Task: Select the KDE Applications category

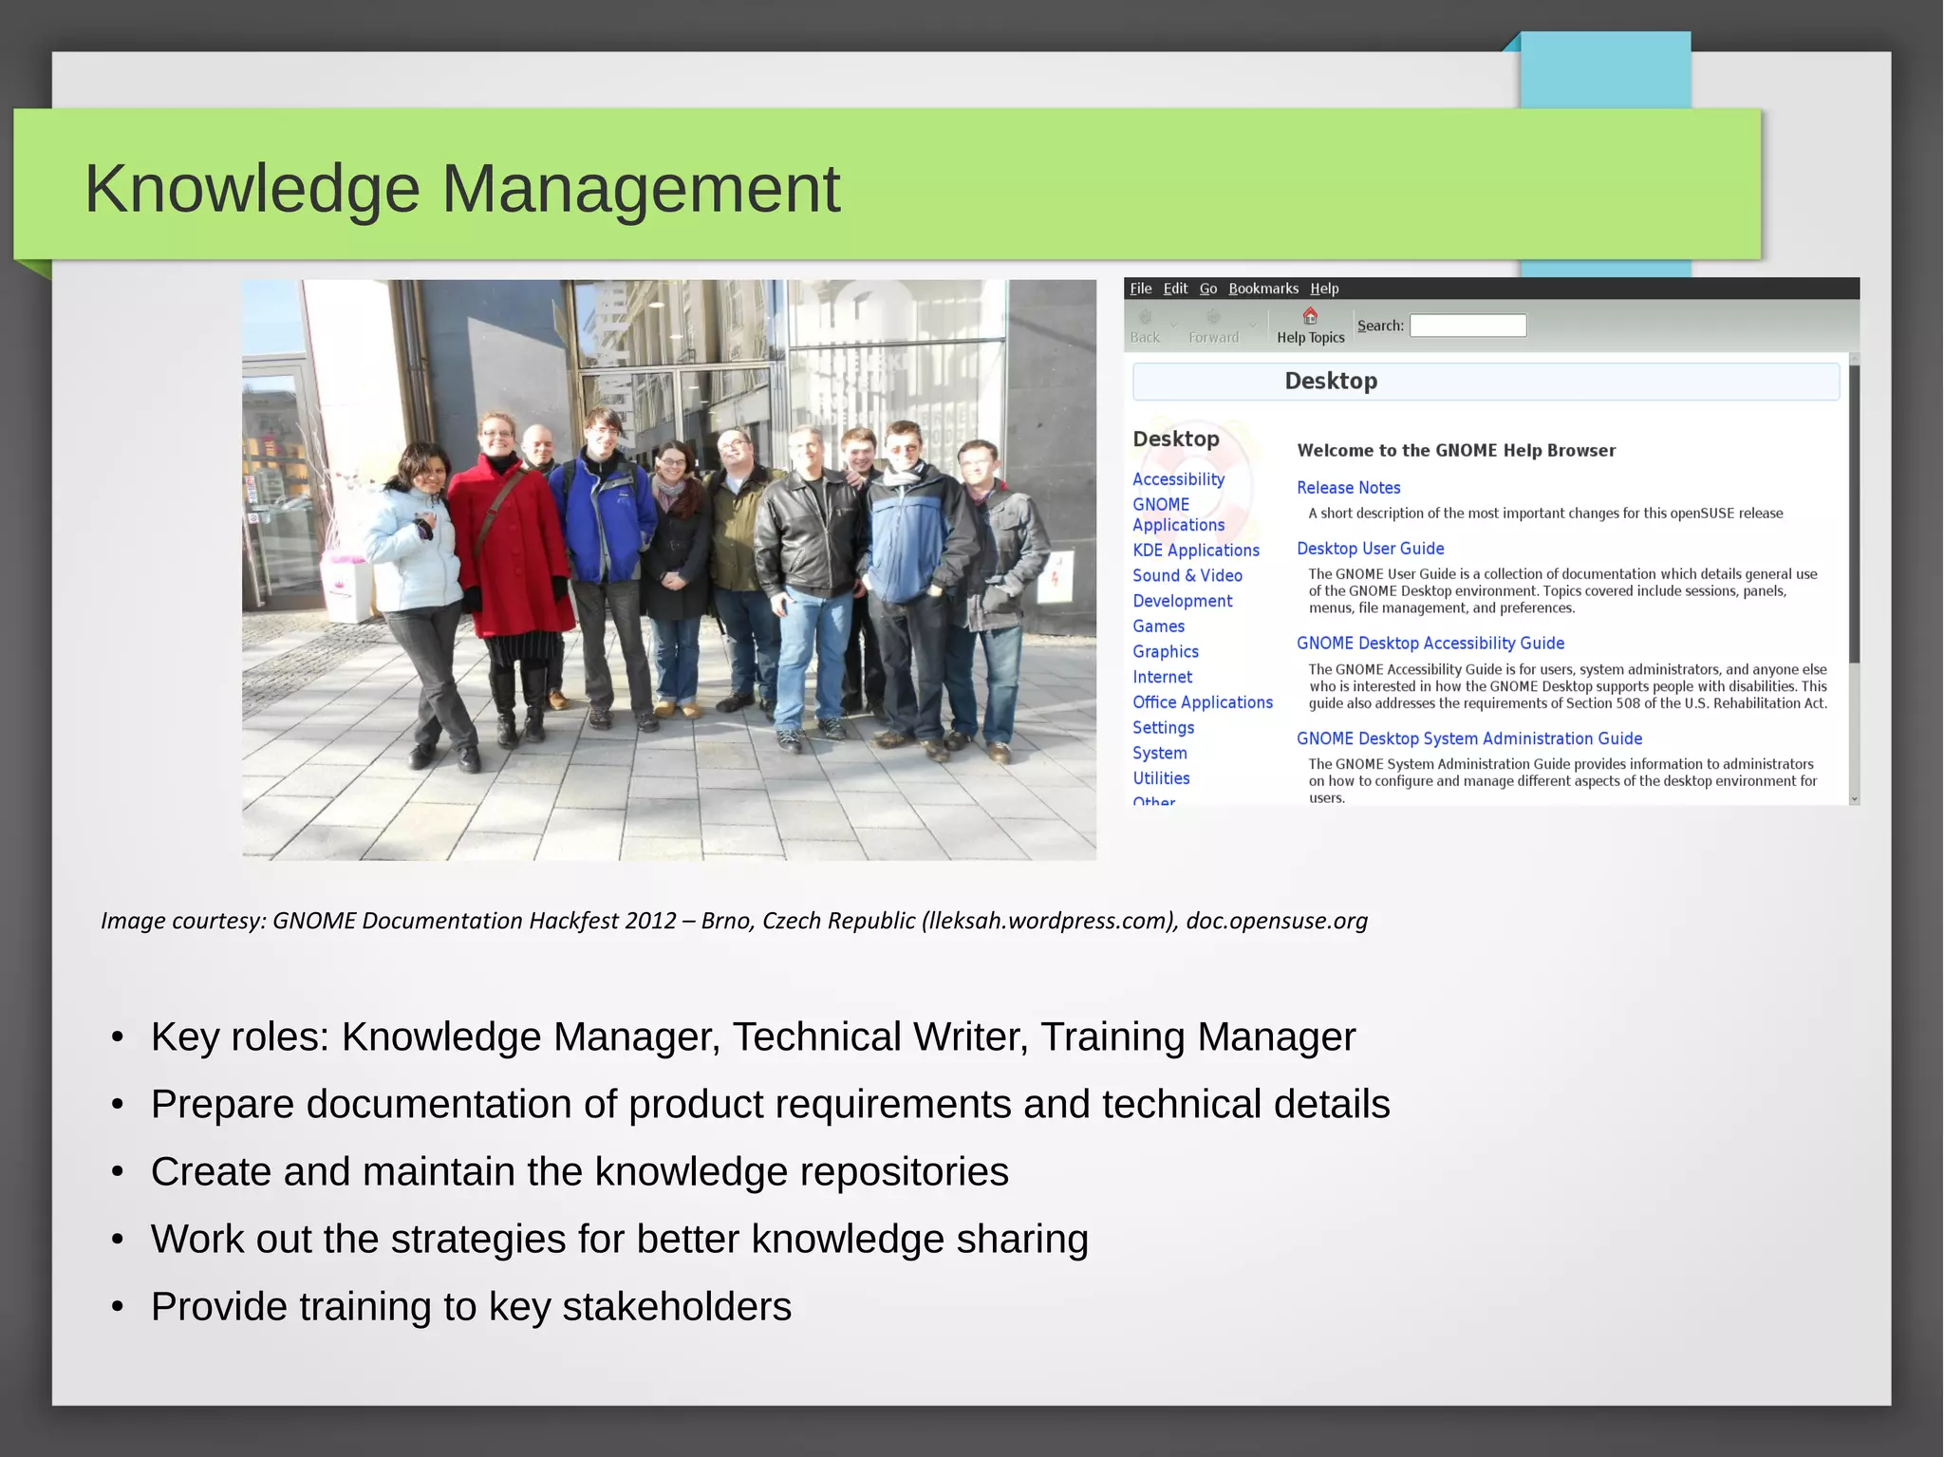Action: [1195, 551]
